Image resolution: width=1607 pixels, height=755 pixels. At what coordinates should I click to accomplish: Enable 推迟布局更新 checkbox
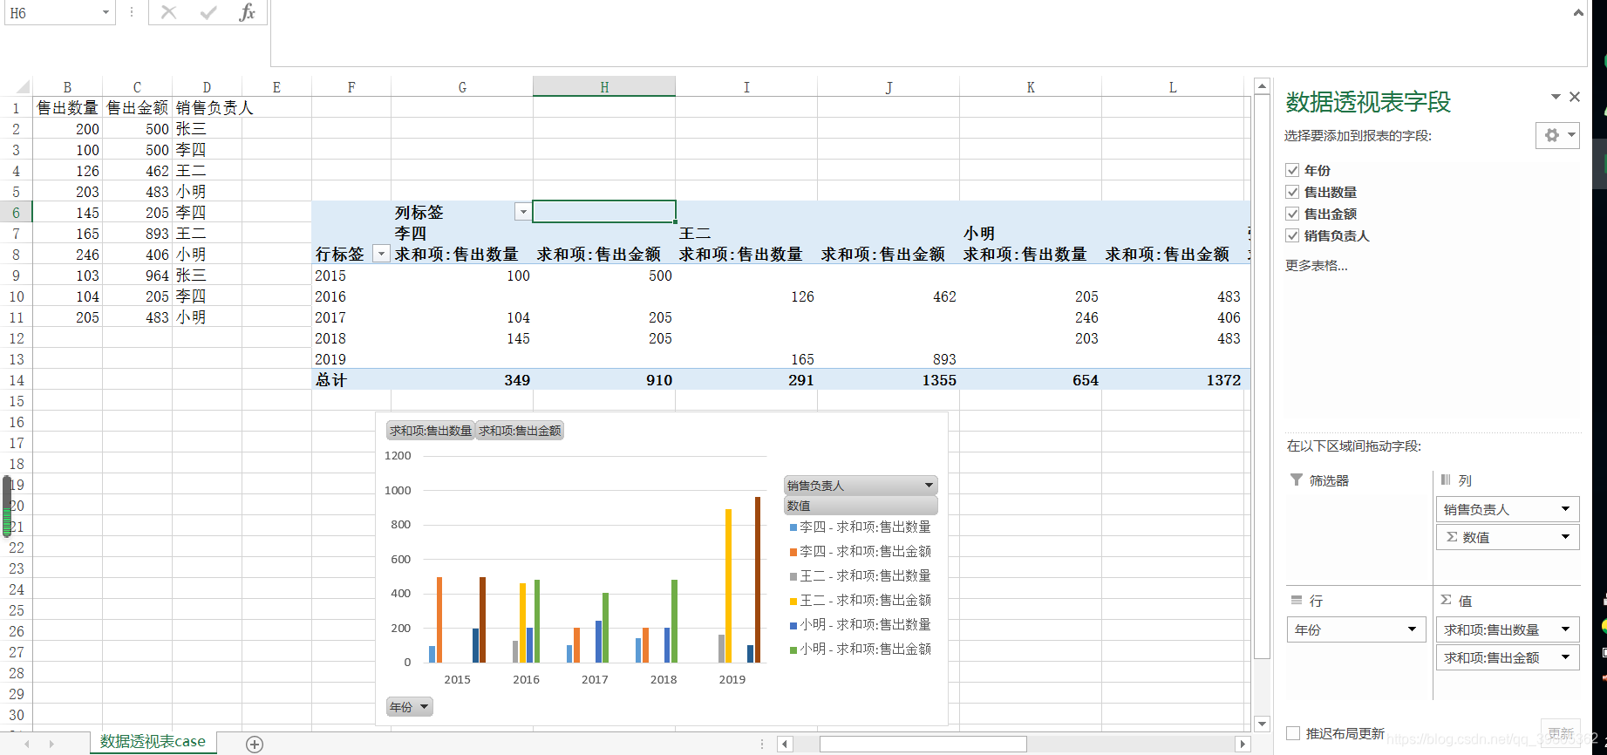point(1293,733)
